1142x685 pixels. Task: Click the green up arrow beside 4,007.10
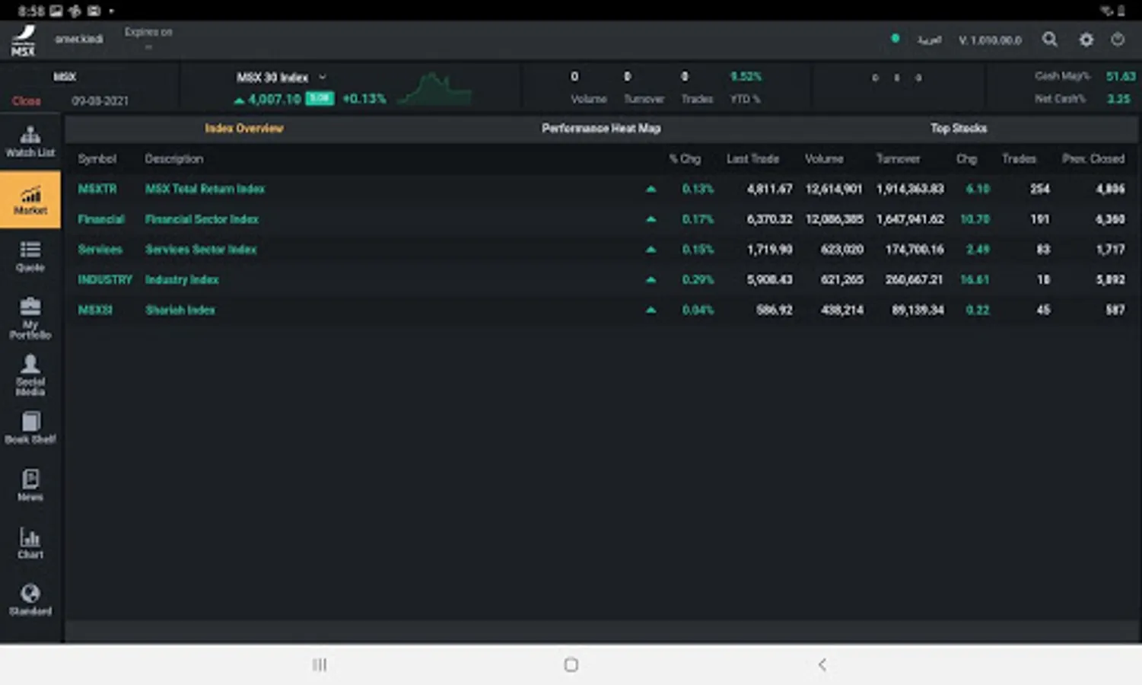click(x=239, y=100)
